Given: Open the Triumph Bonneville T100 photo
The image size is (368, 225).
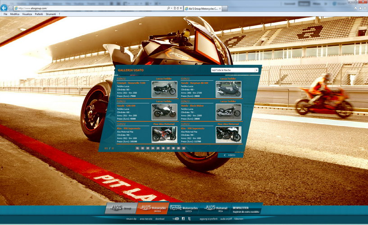Looking at the screenshot, I should [x=164, y=89].
